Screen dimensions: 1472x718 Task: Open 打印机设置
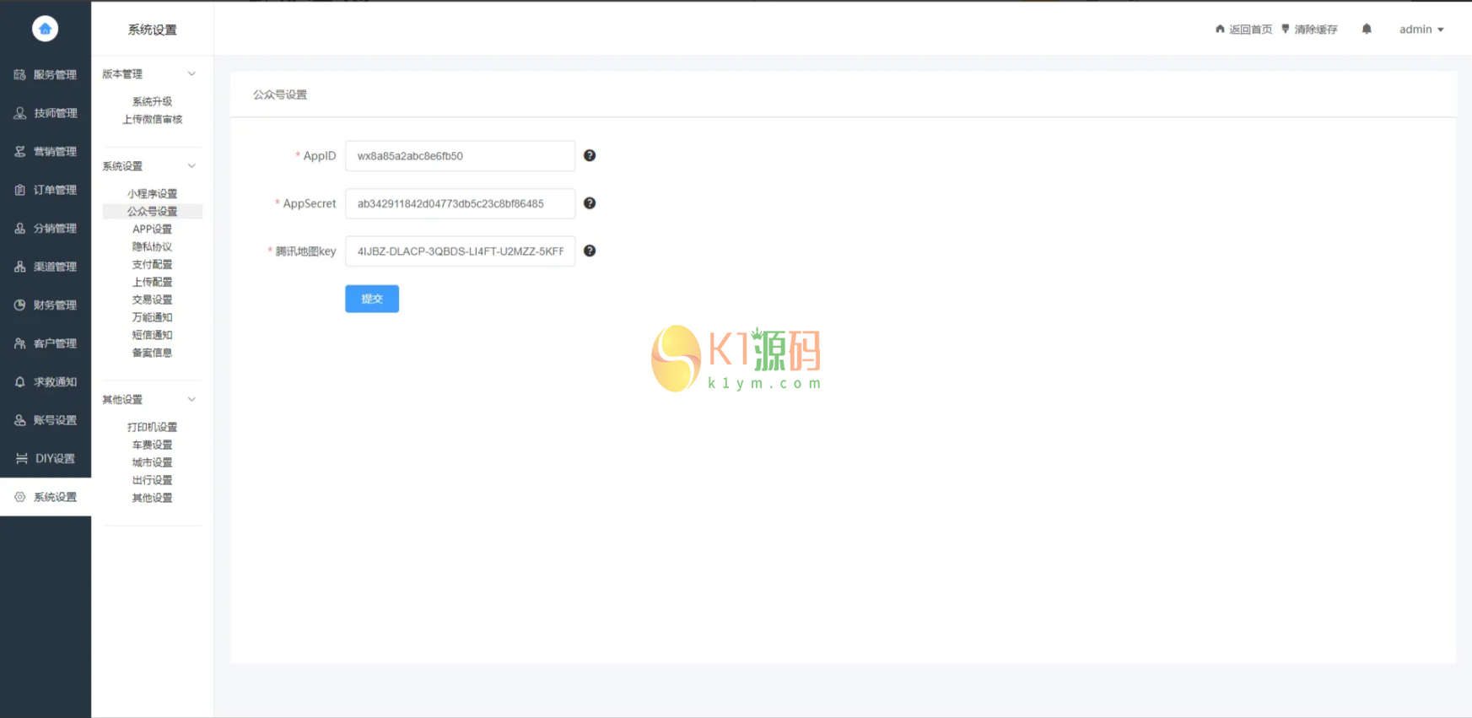[x=152, y=427]
